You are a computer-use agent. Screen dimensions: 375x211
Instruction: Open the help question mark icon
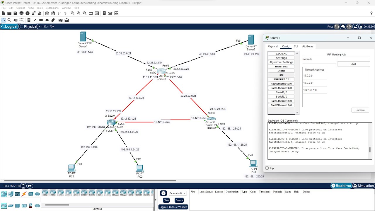(371, 13)
